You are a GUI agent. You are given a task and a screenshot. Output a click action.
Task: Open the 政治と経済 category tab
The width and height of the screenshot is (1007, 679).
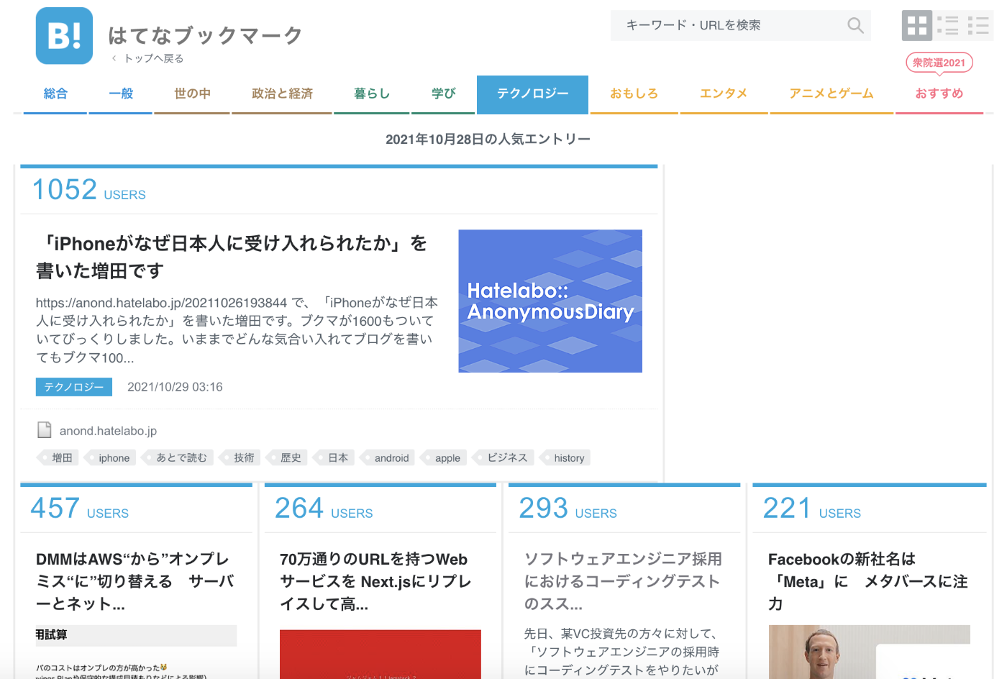282,94
